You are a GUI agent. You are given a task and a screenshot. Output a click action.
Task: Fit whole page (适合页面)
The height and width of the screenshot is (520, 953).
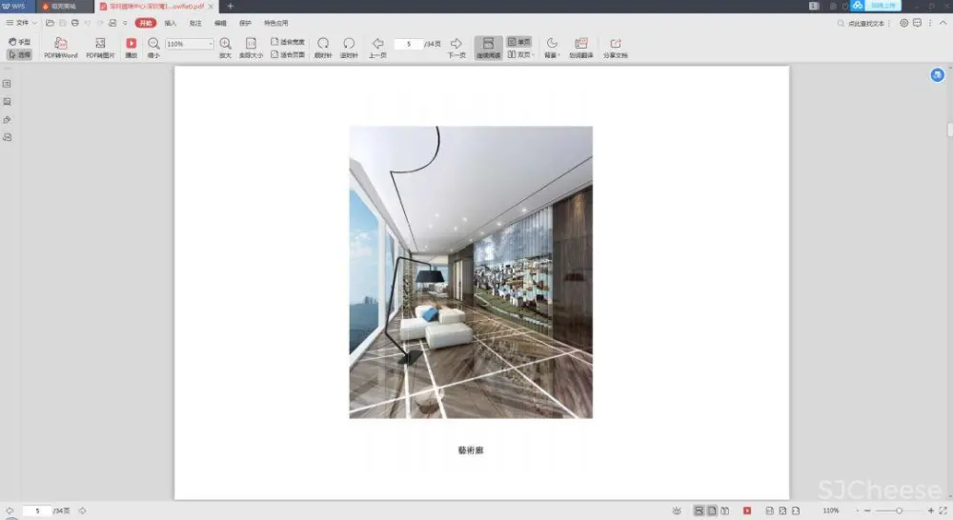tap(288, 54)
